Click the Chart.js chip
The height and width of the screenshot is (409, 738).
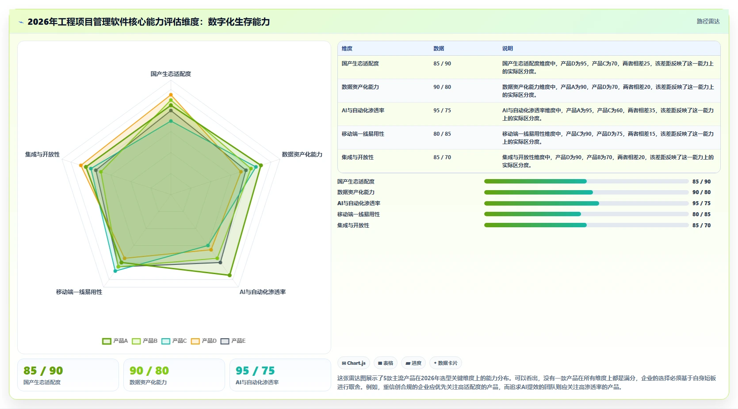point(354,363)
